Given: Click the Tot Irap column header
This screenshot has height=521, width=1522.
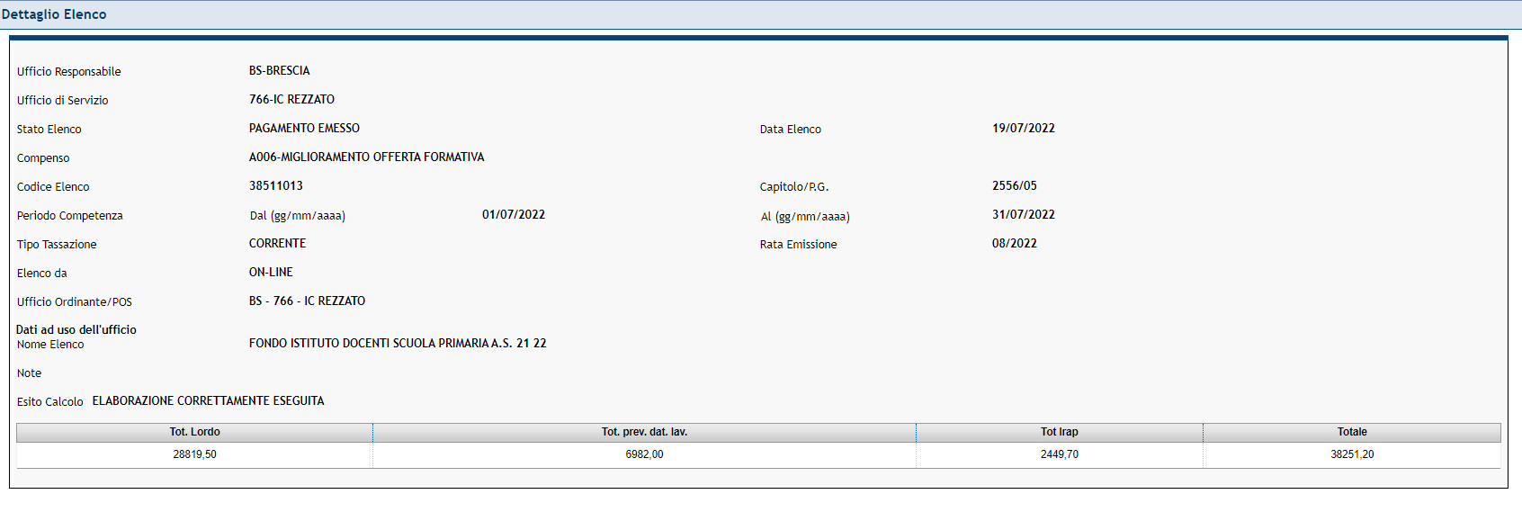Looking at the screenshot, I should click(x=1059, y=432).
